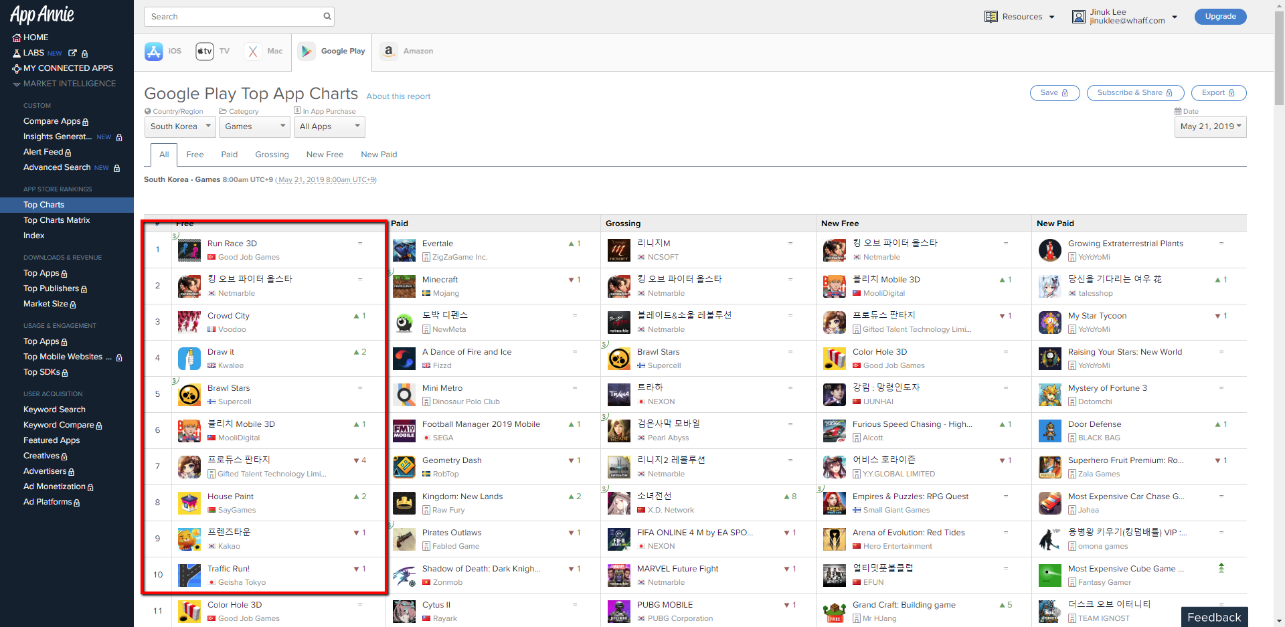Open the Games category dropdown
Viewport: 1285px width, 627px height.
pos(254,126)
